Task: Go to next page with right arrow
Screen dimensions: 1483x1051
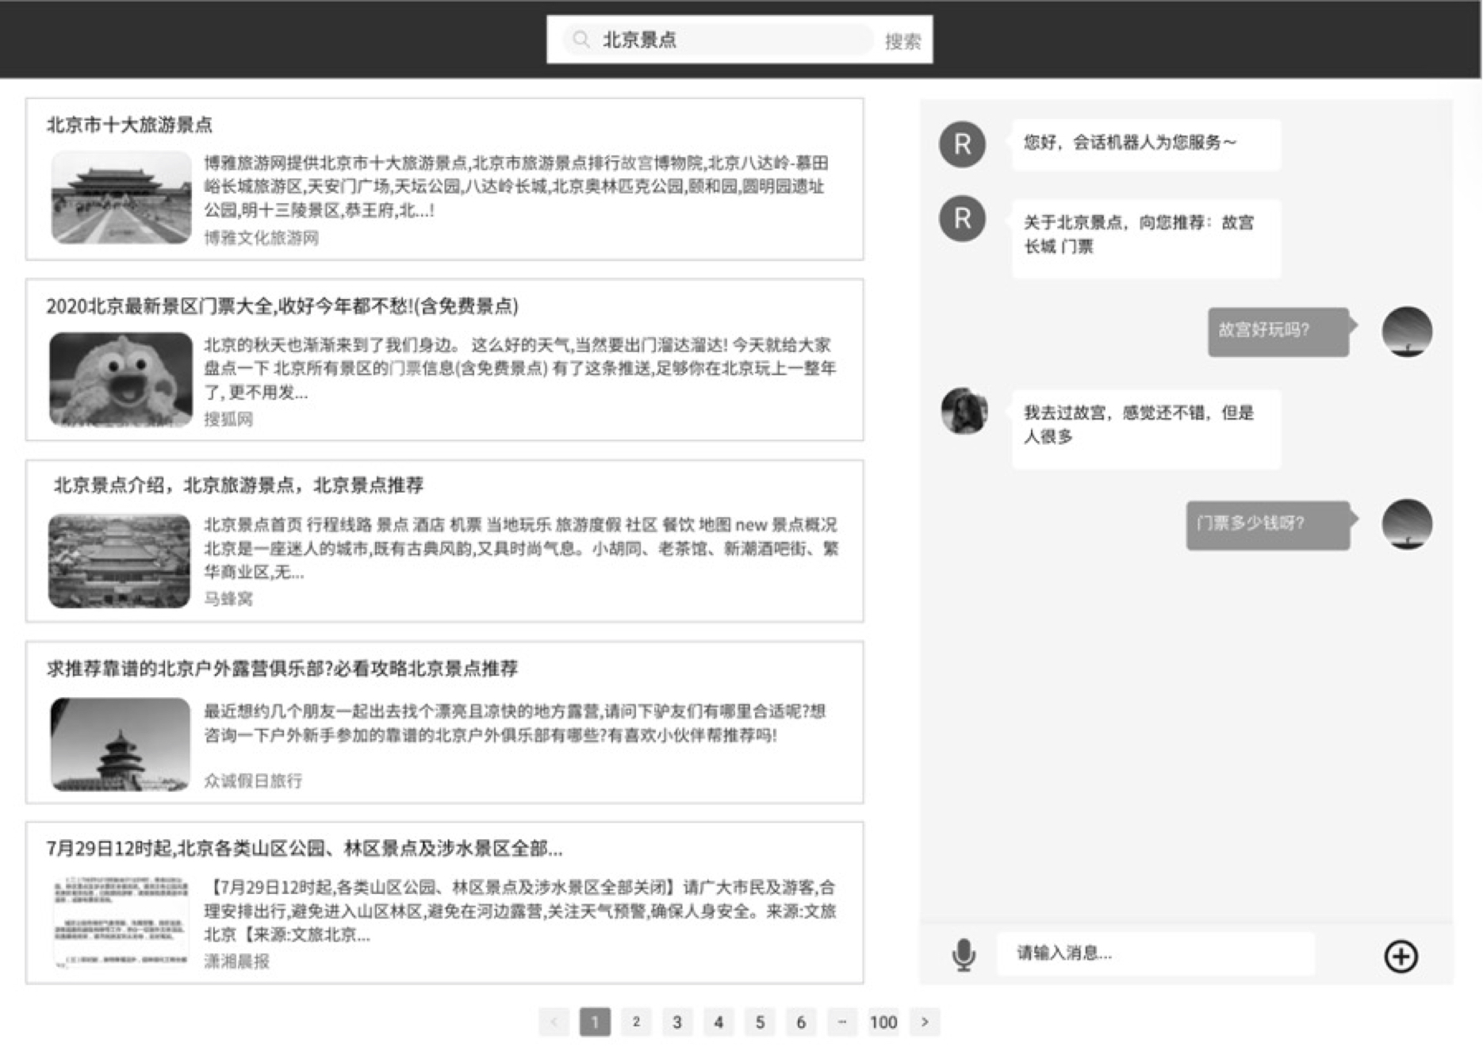Action: [x=925, y=1022]
